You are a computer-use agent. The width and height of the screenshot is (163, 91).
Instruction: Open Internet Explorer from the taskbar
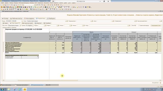pos(19,89)
